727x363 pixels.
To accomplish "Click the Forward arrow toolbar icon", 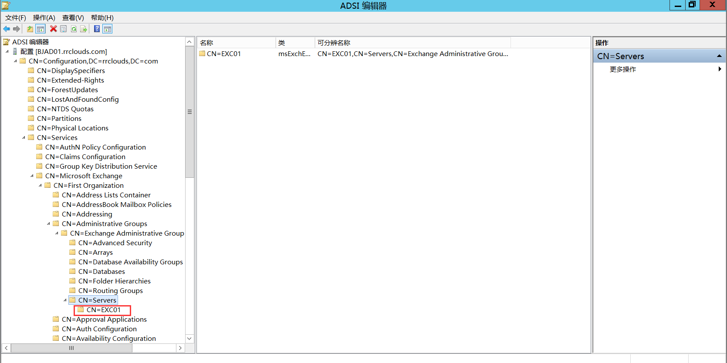I will pyautogui.click(x=17, y=29).
